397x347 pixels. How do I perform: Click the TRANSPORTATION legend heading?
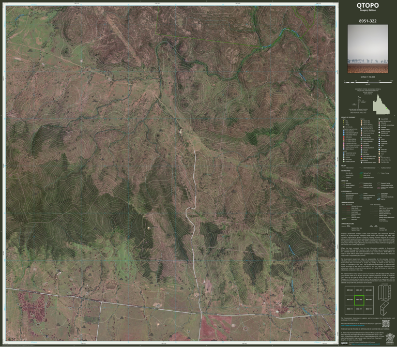pos(347,202)
